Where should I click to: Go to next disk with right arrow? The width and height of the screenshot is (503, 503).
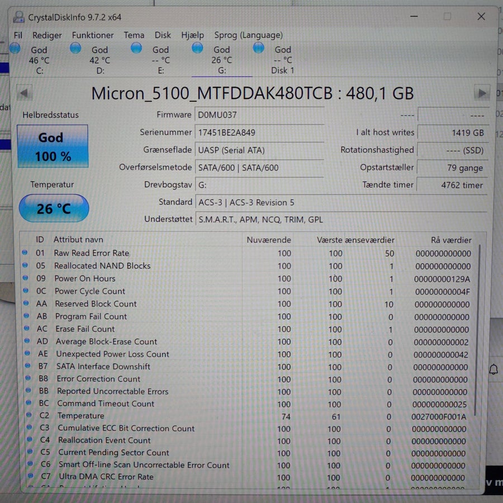point(482,93)
